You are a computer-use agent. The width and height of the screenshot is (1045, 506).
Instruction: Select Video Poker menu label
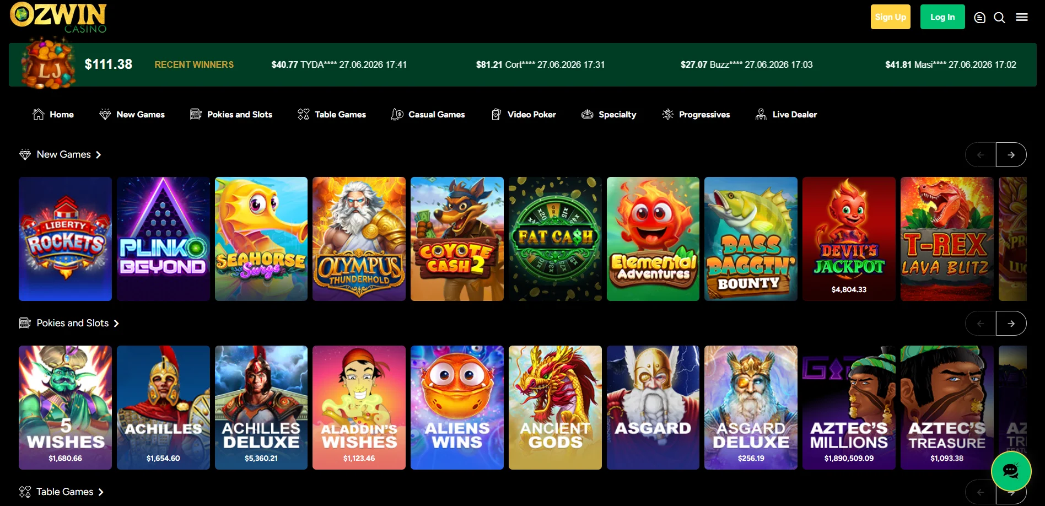532,114
